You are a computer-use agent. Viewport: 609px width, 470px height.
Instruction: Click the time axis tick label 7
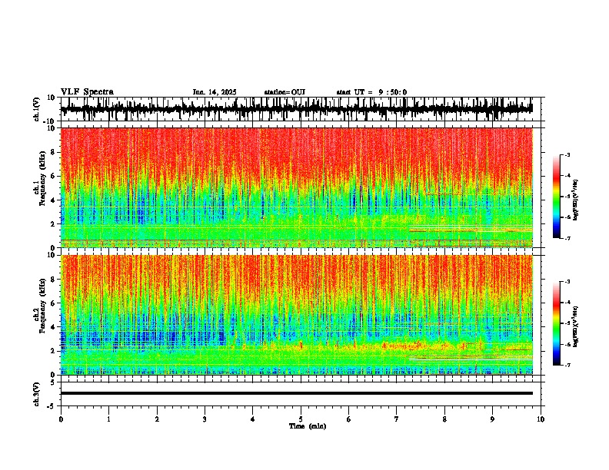click(397, 419)
